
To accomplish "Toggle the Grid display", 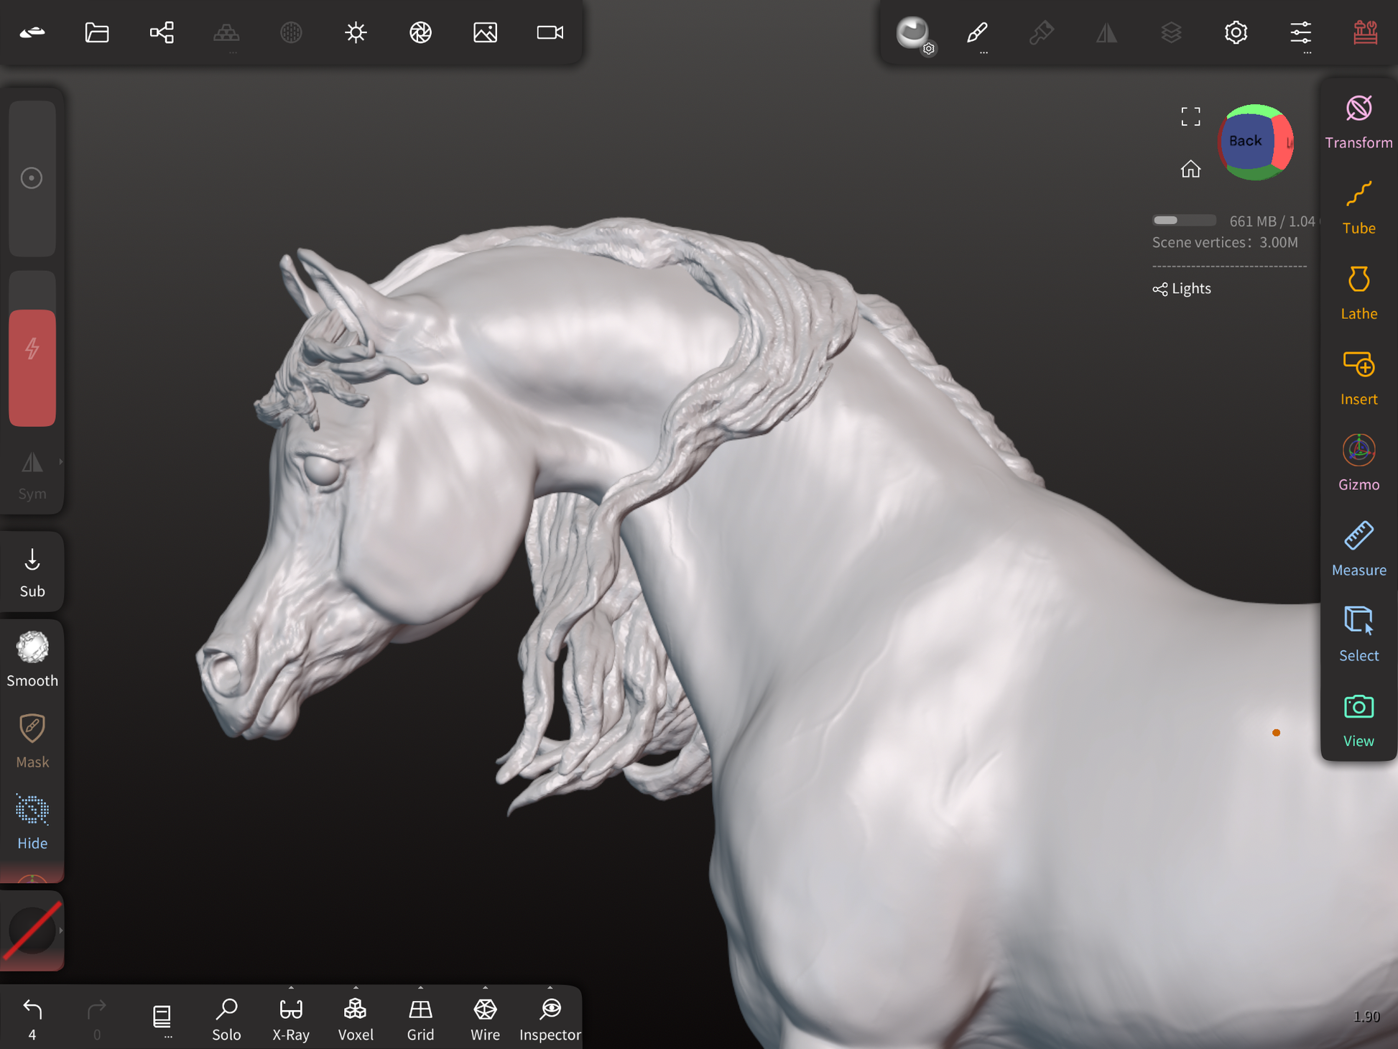I will (420, 1018).
